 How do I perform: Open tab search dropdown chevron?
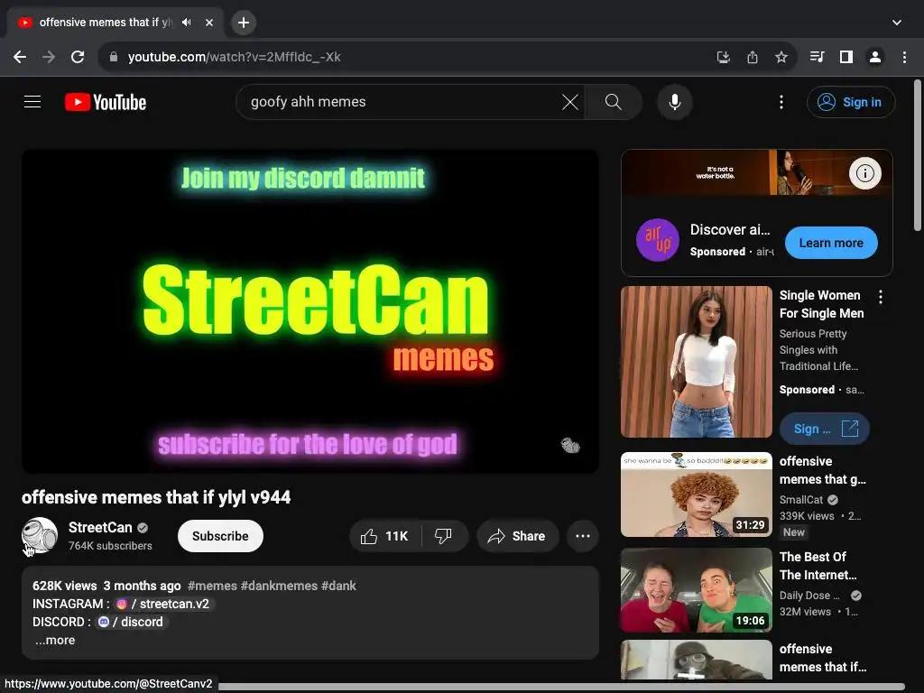(x=896, y=23)
